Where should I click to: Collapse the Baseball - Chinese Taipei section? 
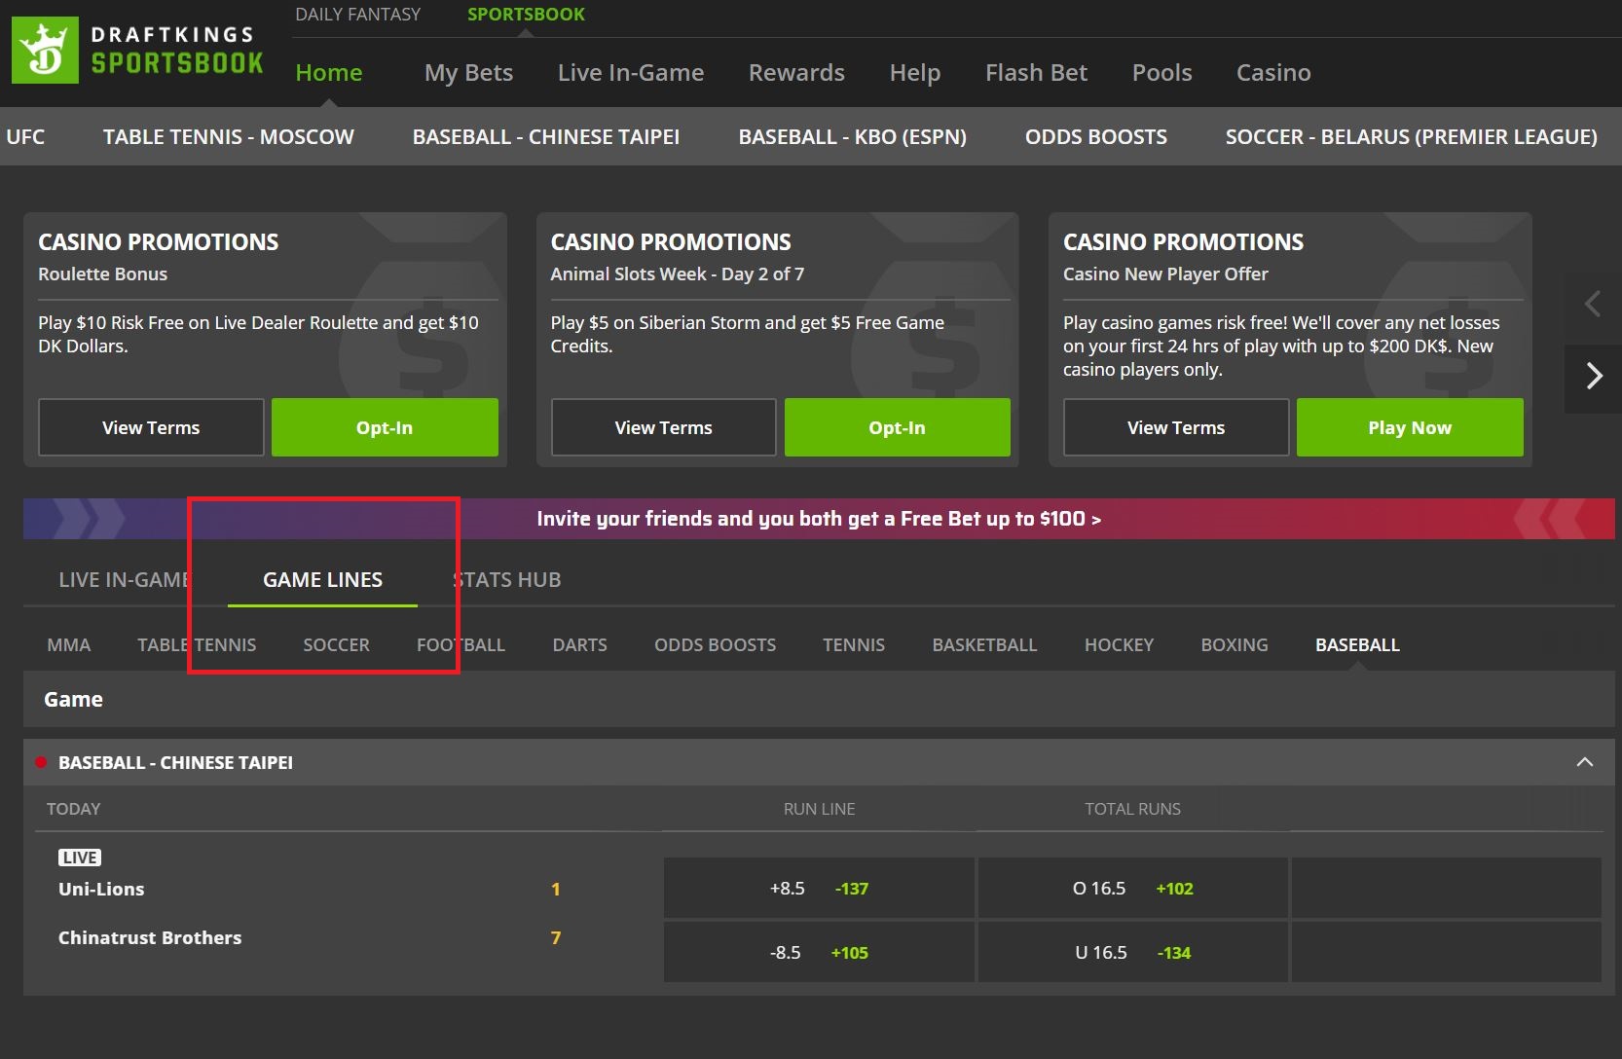point(1585,762)
